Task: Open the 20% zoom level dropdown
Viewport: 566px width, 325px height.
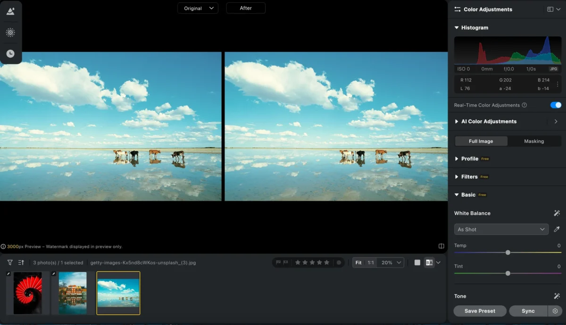Action: [x=391, y=263]
